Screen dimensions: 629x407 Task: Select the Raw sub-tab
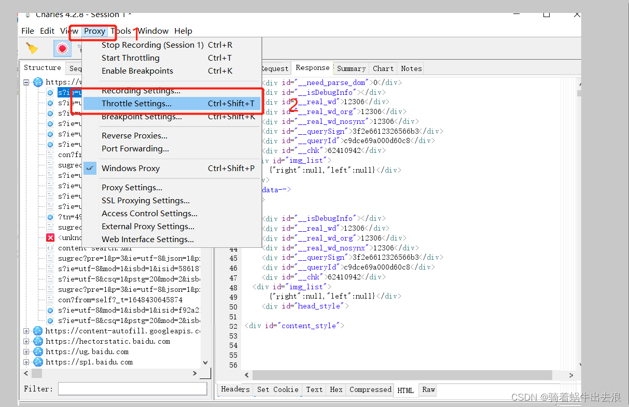coord(428,389)
